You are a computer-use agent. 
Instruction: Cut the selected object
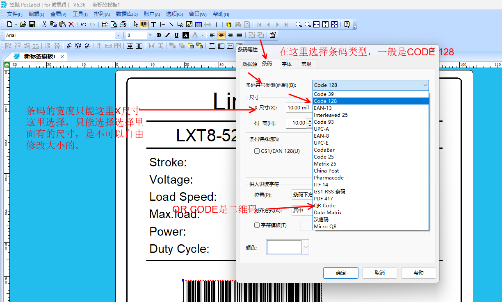(44, 25)
